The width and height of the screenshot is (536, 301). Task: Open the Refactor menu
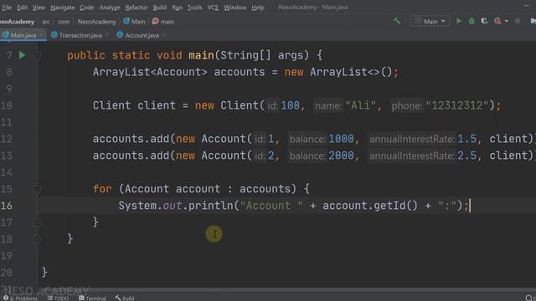(x=136, y=8)
